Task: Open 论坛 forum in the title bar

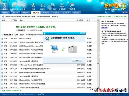Action: [x=110, y=1]
